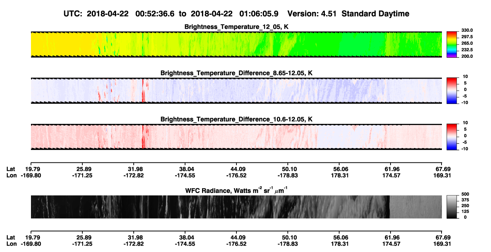Click the 297.5 colorbar label
The height and width of the screenshot is (252, 491).
pyautogui.click(x=468, y=37)
